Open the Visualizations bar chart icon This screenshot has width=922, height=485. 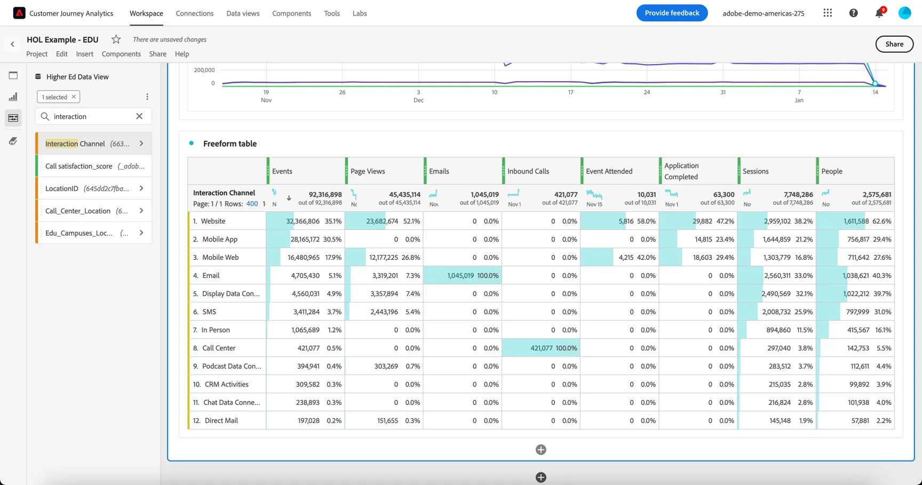click(x=13, y=97)
